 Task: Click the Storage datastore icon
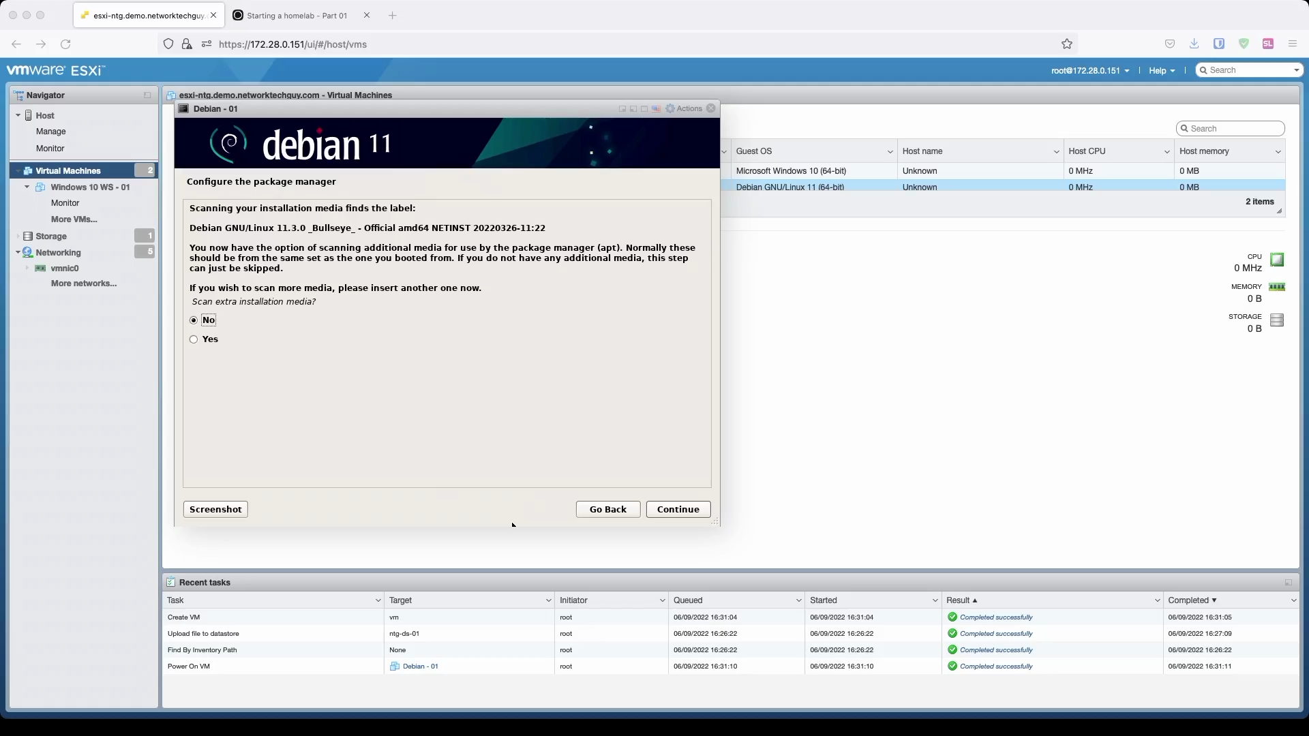28,236
